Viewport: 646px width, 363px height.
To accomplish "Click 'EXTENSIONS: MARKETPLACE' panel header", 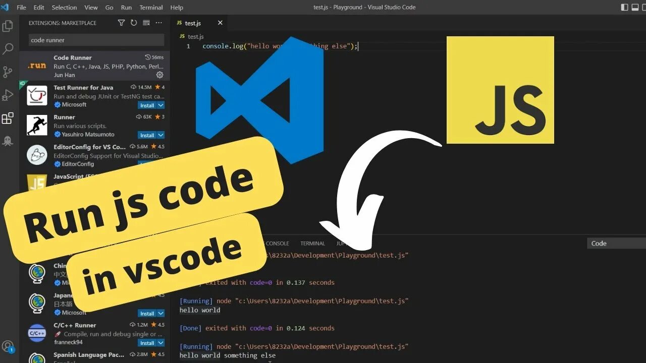I will (62, 23).
